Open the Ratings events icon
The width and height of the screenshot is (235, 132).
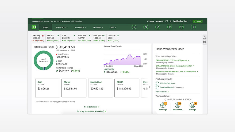[x=192, y=105]
